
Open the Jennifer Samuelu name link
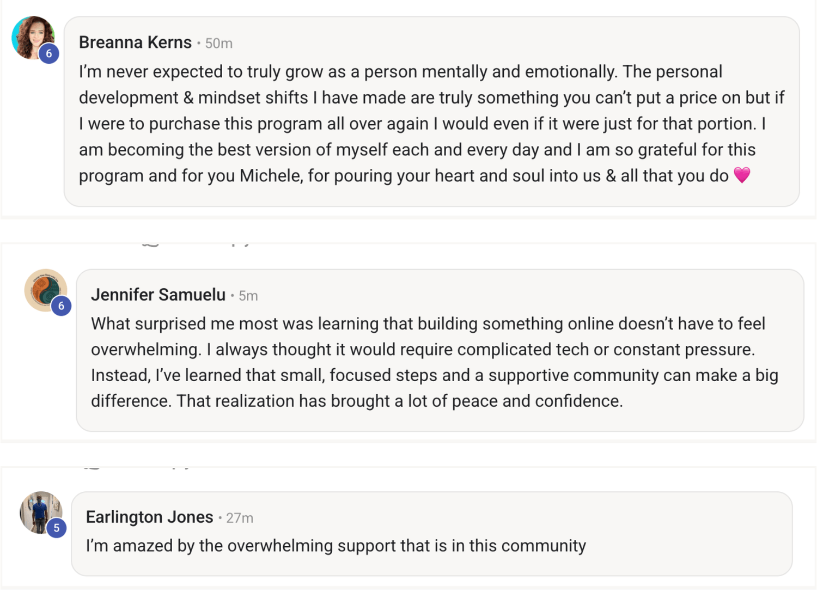coord(158,295)
